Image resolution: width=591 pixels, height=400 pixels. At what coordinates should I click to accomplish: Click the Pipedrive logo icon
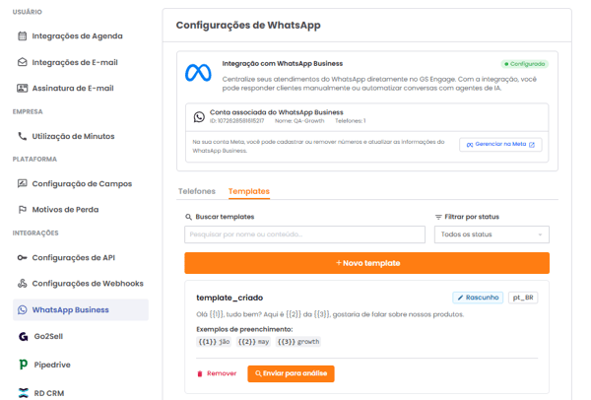click(x=23, y=365)
